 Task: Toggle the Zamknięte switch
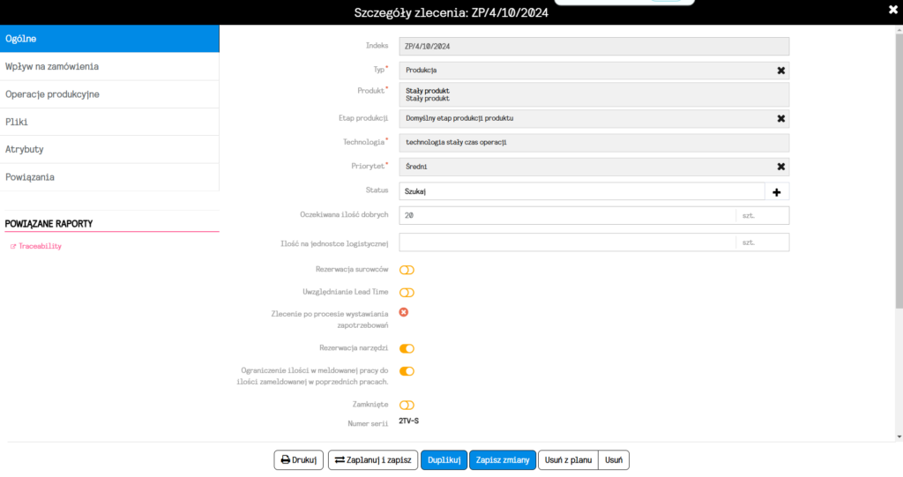407,406
